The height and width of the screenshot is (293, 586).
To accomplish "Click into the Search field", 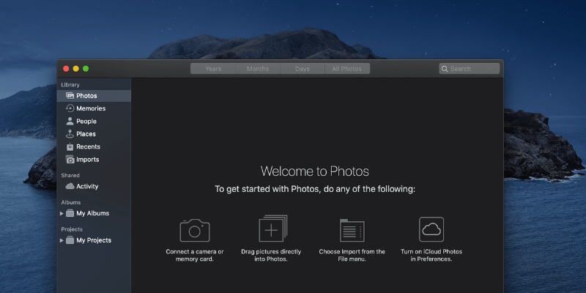I will pyautogui.click(x=469, y=69).
